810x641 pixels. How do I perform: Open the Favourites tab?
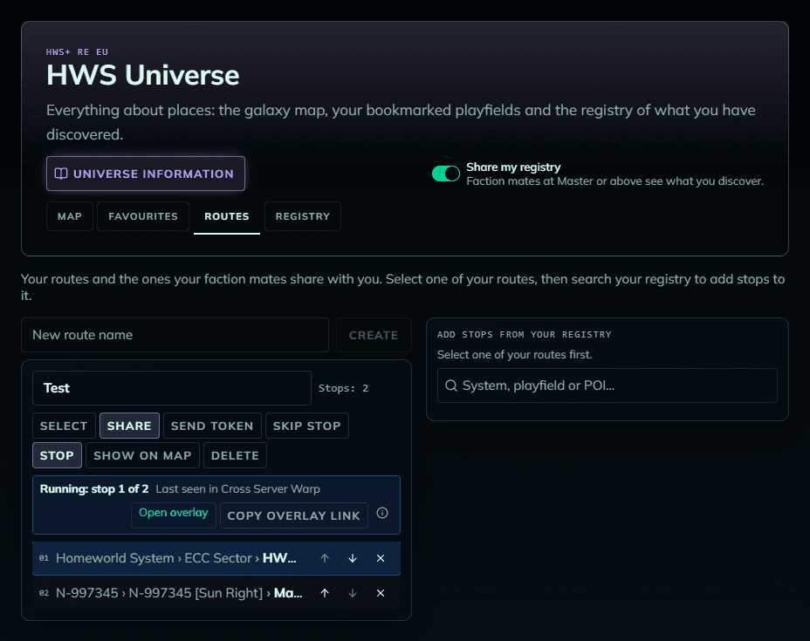click(143, 216)
